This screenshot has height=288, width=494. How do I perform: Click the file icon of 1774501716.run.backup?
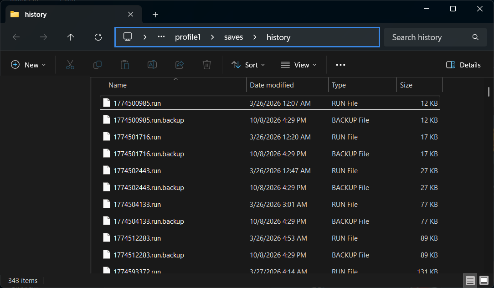[x=107, y=154]
